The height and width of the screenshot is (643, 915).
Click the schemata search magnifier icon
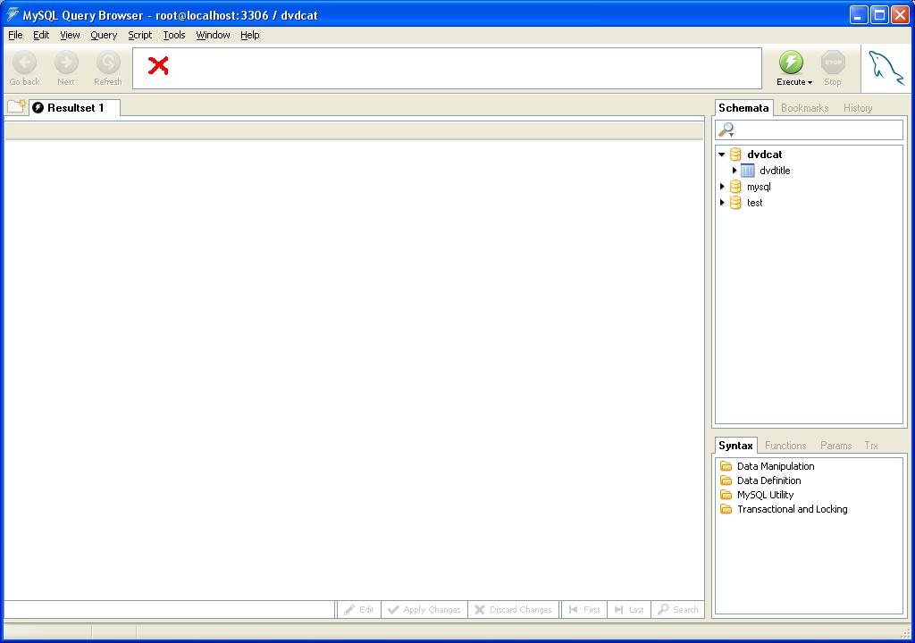[726, 129]
